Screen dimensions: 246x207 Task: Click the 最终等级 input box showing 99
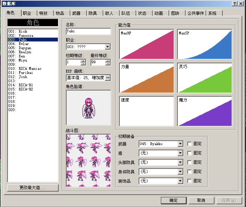pyautogui.click(x=98, y=62)
